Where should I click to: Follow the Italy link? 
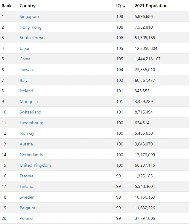pos(24,80)
